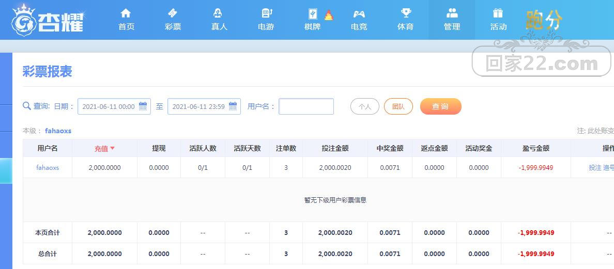Image resolution: width=614 pixels, height=269 pixels.
Task: Click the start date calendar icon
Action: pyautogui.click(x=143, y=106)
